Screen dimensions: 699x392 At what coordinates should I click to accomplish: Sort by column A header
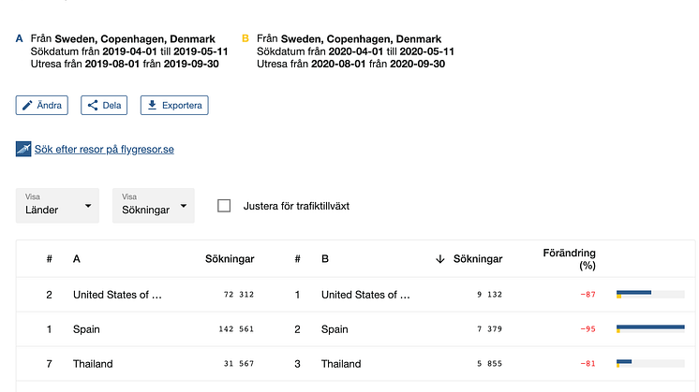click(77, 259)
